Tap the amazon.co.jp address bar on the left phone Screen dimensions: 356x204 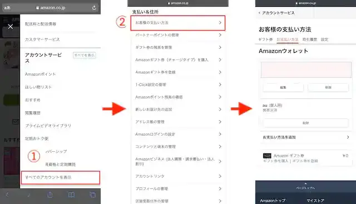click(51, 8)
